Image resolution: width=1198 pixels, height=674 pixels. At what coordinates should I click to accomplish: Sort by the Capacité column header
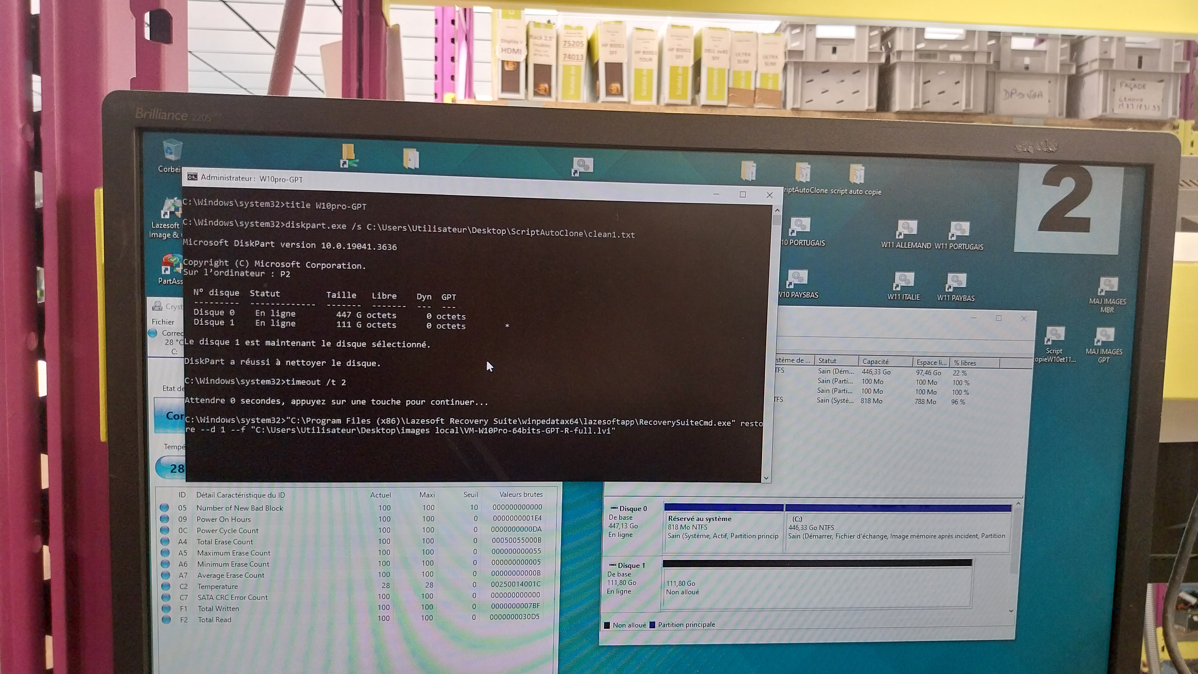pyautogui.click(x=875, y=362)
